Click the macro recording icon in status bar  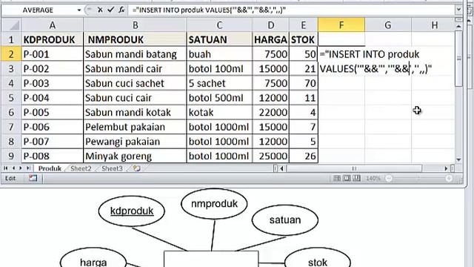tap(33, 178)
